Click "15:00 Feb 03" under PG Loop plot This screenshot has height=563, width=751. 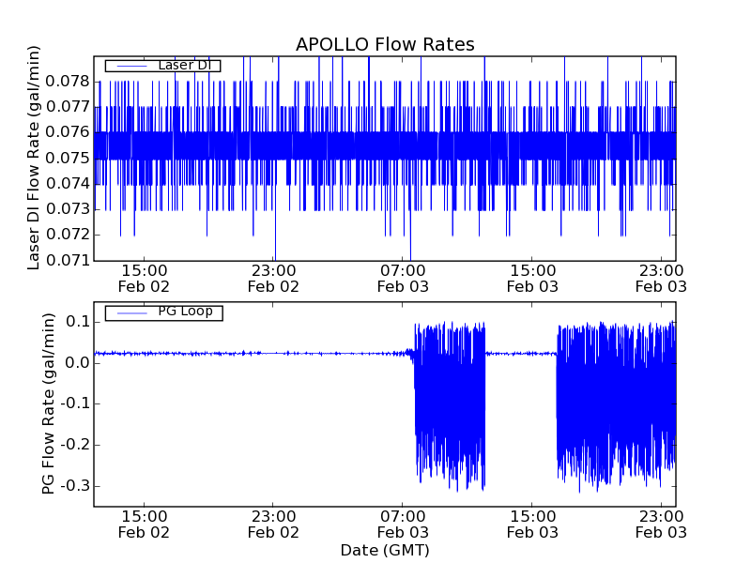(x=532, y=525)
